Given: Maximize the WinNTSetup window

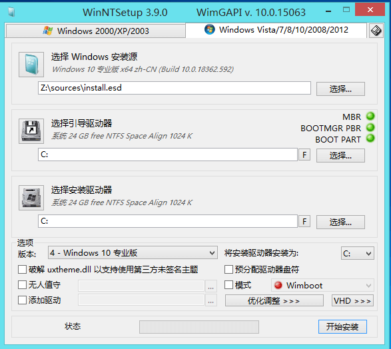Looking at the screenshot, I should pyautogui.click(x=346, y=10).
